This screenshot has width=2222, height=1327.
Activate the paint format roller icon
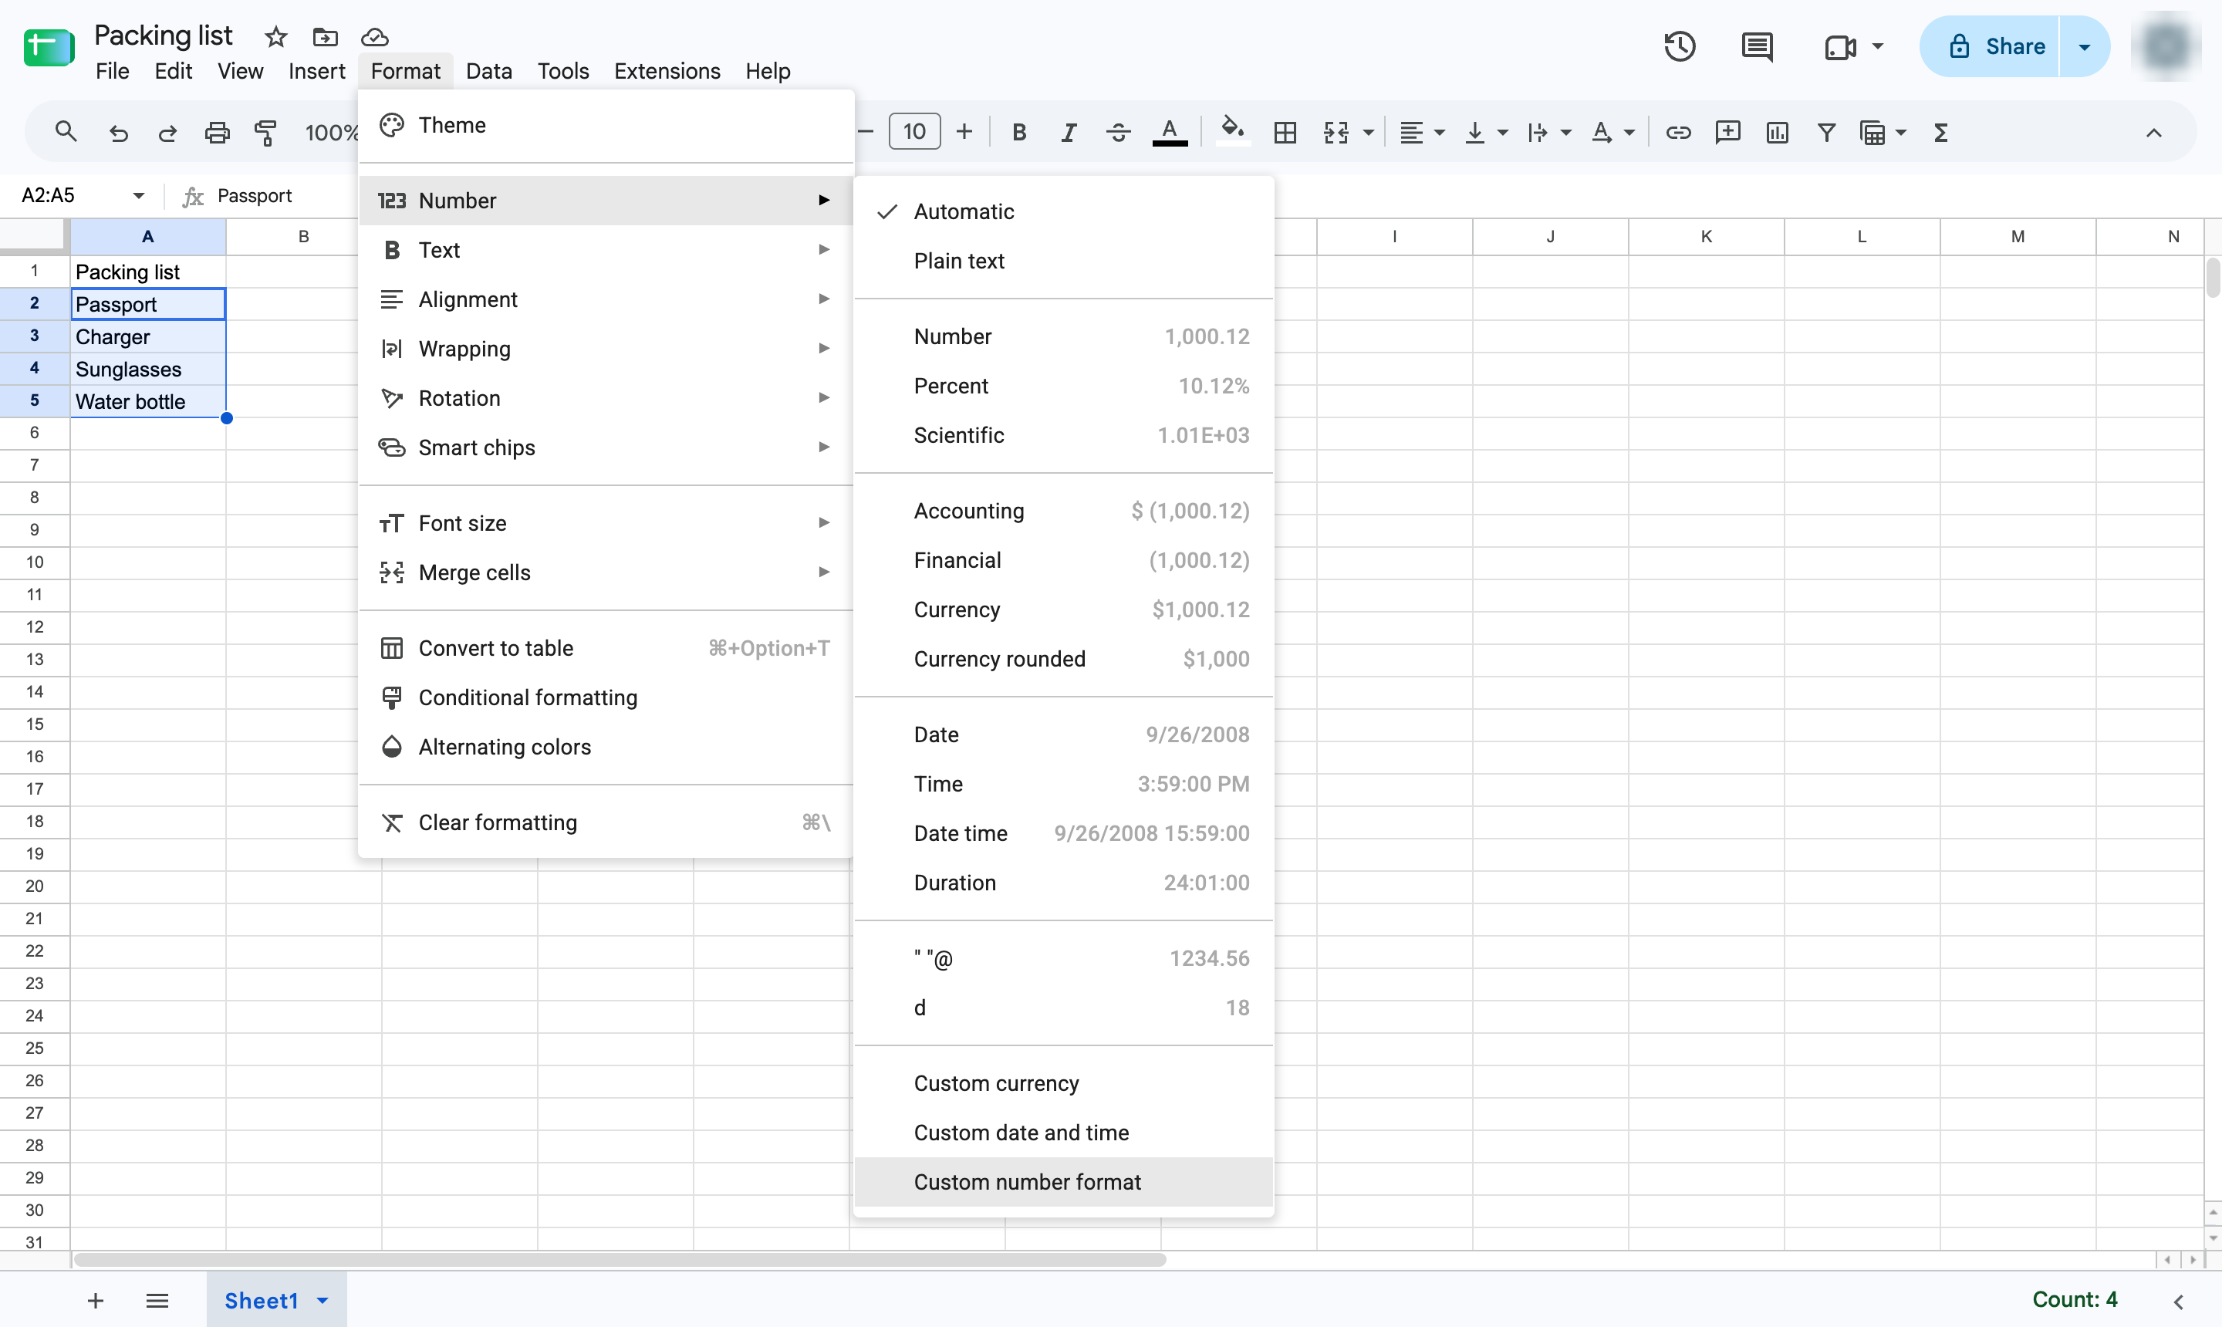coord(265,133)
